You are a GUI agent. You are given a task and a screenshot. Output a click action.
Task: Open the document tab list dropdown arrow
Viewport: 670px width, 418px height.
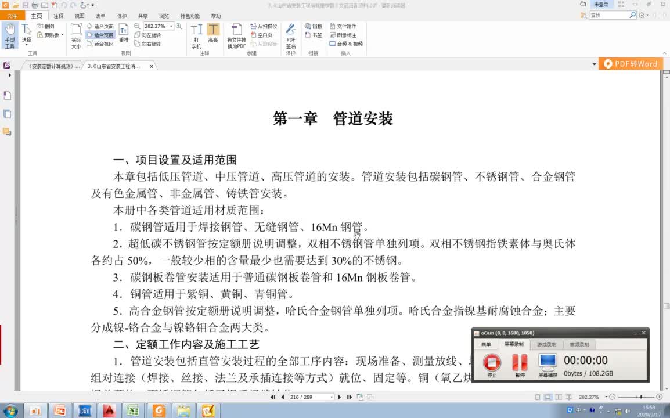coord(594,64)
